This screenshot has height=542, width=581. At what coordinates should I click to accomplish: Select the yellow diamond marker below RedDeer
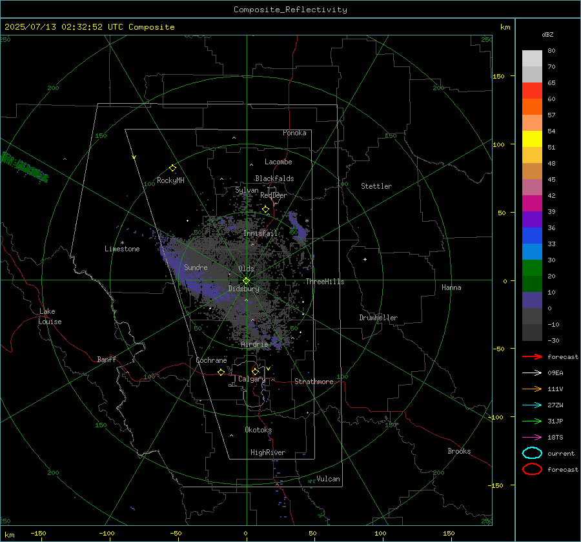(x=265, y=209)
